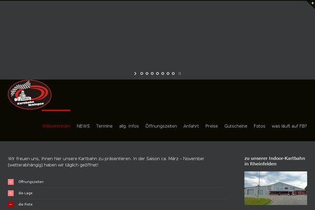Image resolution: width=315 pixels, height=210 pixels.
Task: Collapse 'die Piste' minus icon
Action: pos(10,204)
